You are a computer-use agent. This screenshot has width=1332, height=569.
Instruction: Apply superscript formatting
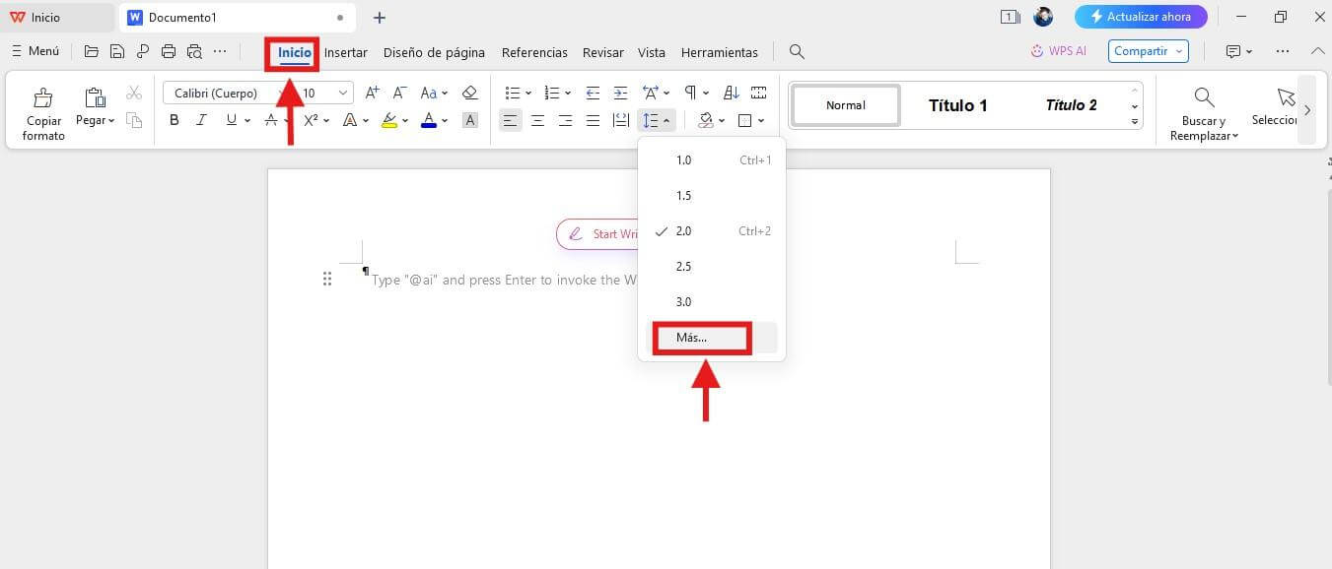coord(312,119)
